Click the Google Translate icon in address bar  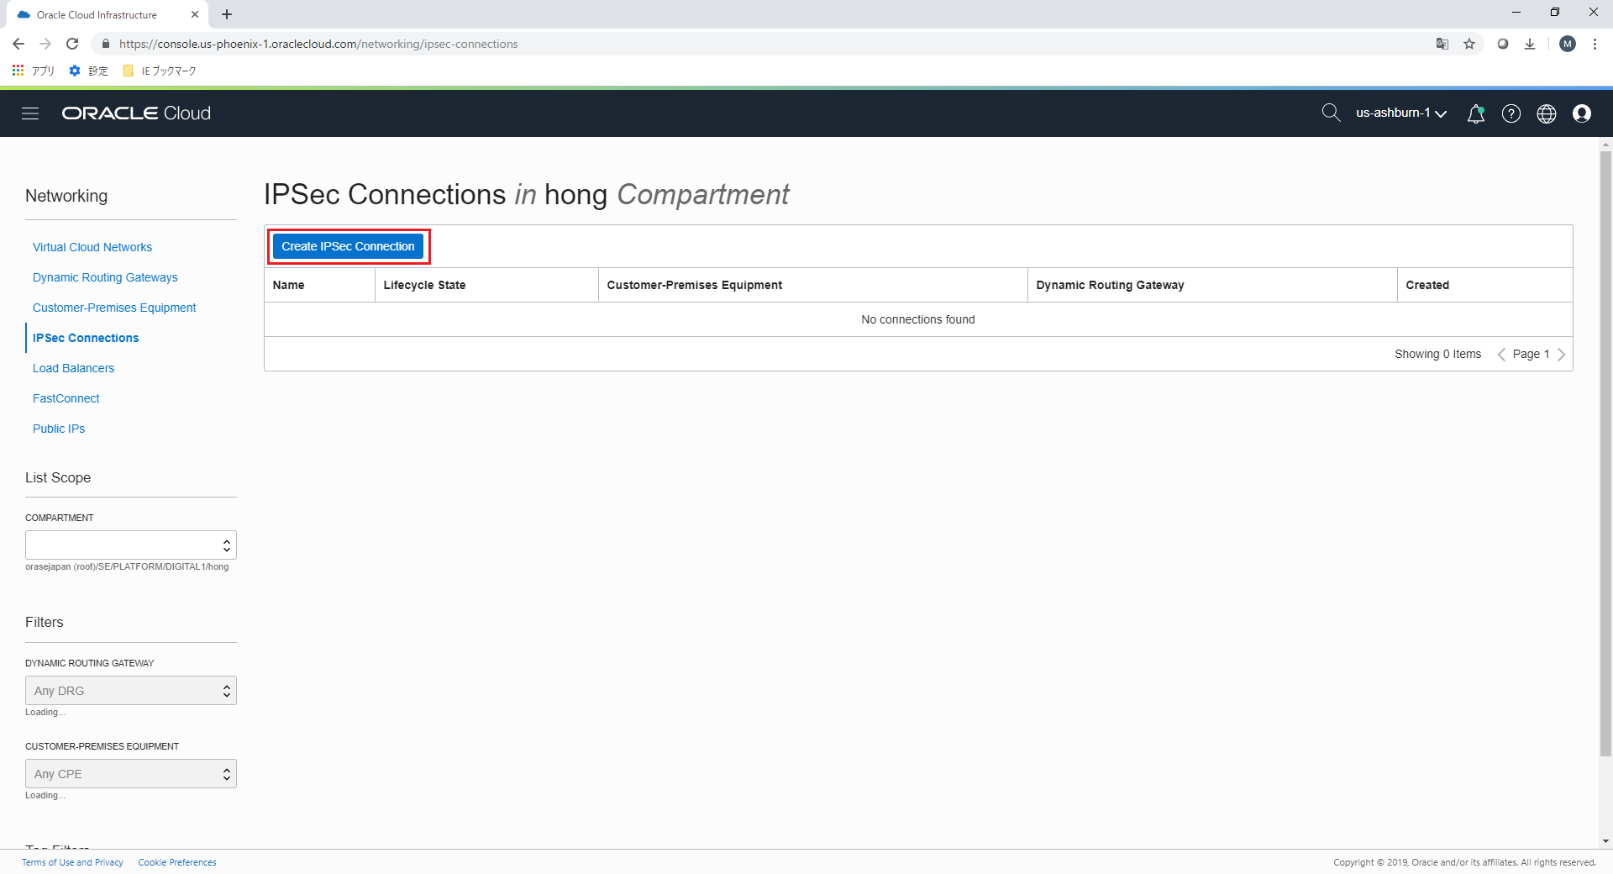tap(1442, 44)
